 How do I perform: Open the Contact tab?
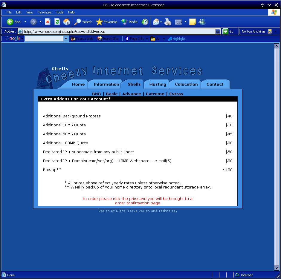(x=215, y=84)
